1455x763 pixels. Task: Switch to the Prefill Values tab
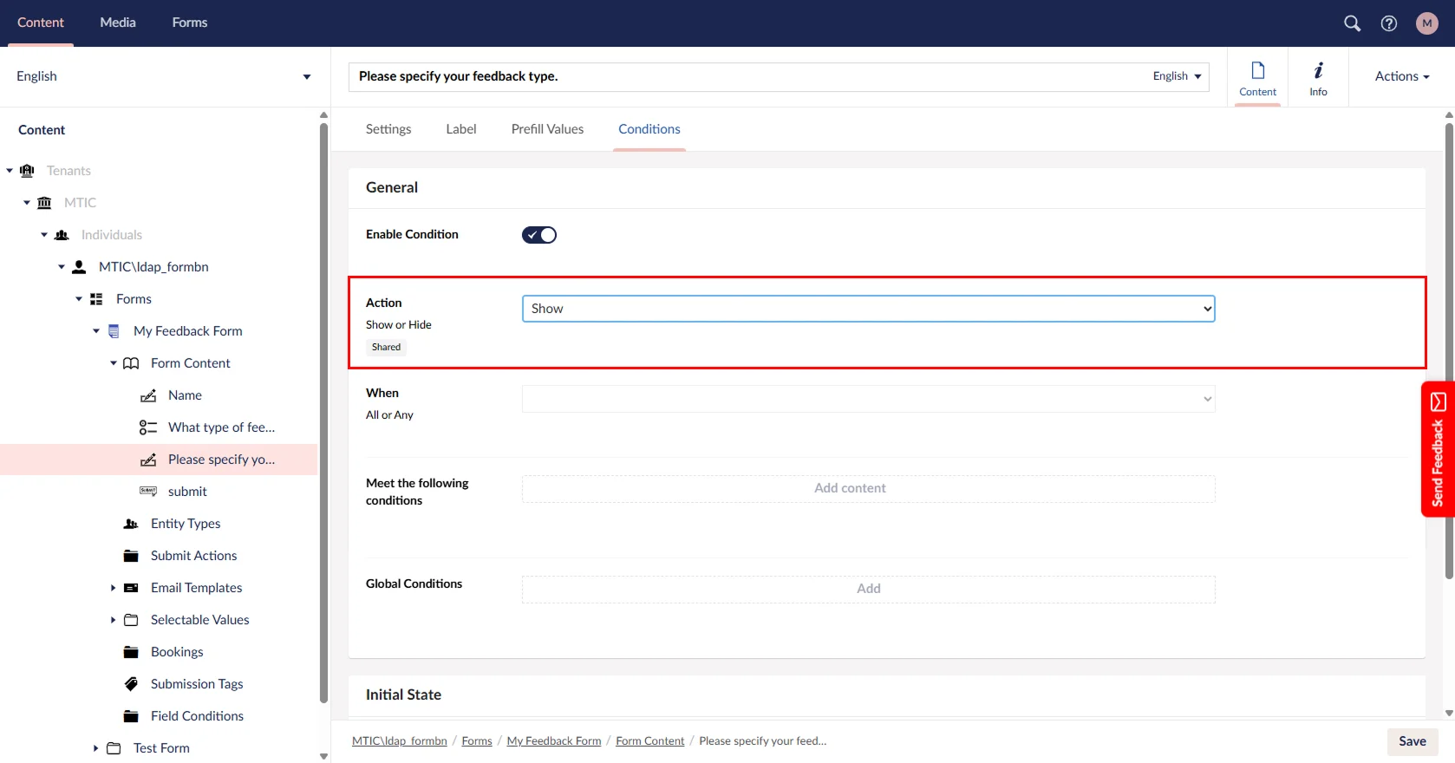point(547,129)
